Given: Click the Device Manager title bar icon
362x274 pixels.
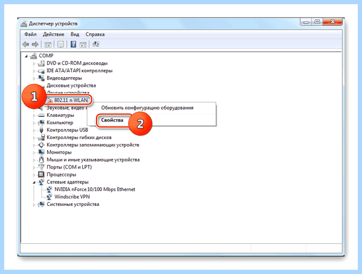Looking at the screenshot, I should pos(24,23).
